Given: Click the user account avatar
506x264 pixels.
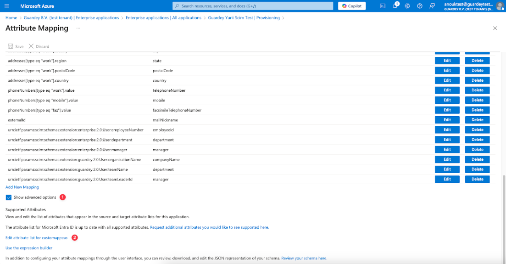Looking at the screenshot, I should [x=500, y=6].
